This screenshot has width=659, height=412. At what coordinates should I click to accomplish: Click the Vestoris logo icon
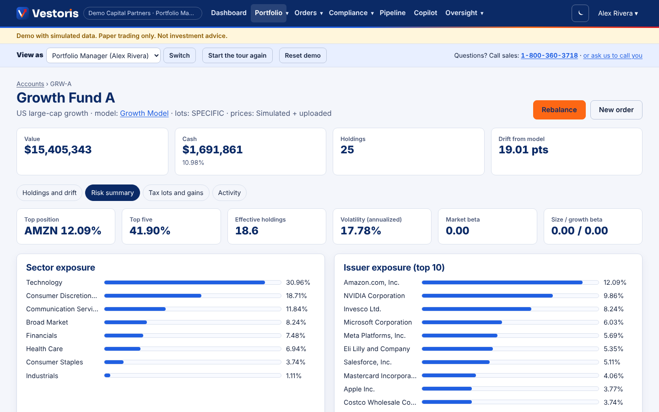point(22,13)
